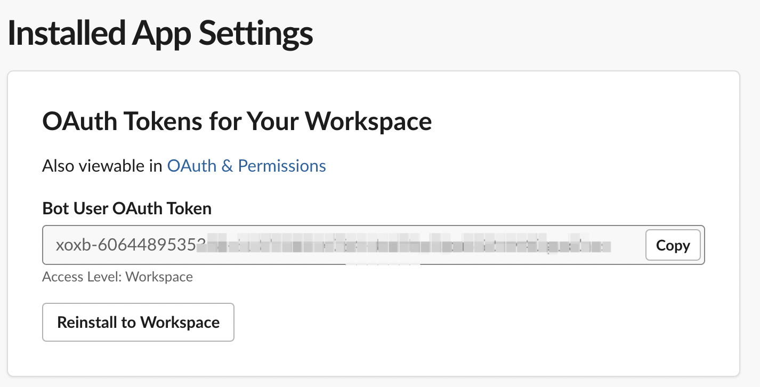
Task: Click the word 'Installed' in the page title
Action: tap(66, 33)
